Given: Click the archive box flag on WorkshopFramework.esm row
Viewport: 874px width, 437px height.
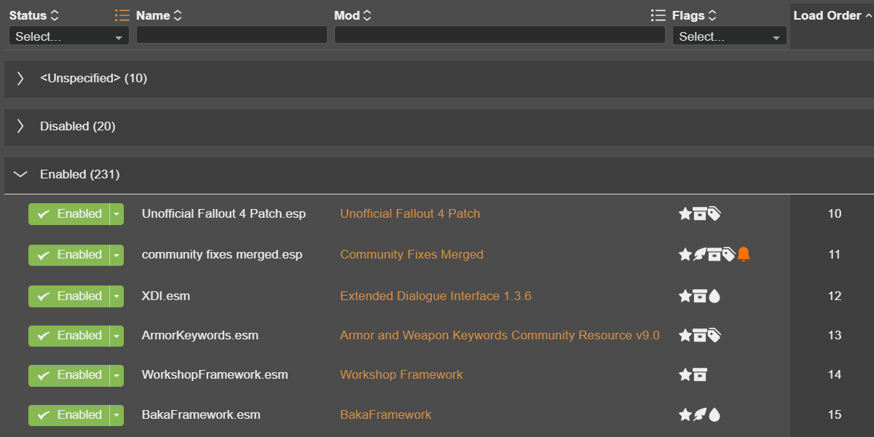Looking at the screenshot, I should click(x=699, y=375).
